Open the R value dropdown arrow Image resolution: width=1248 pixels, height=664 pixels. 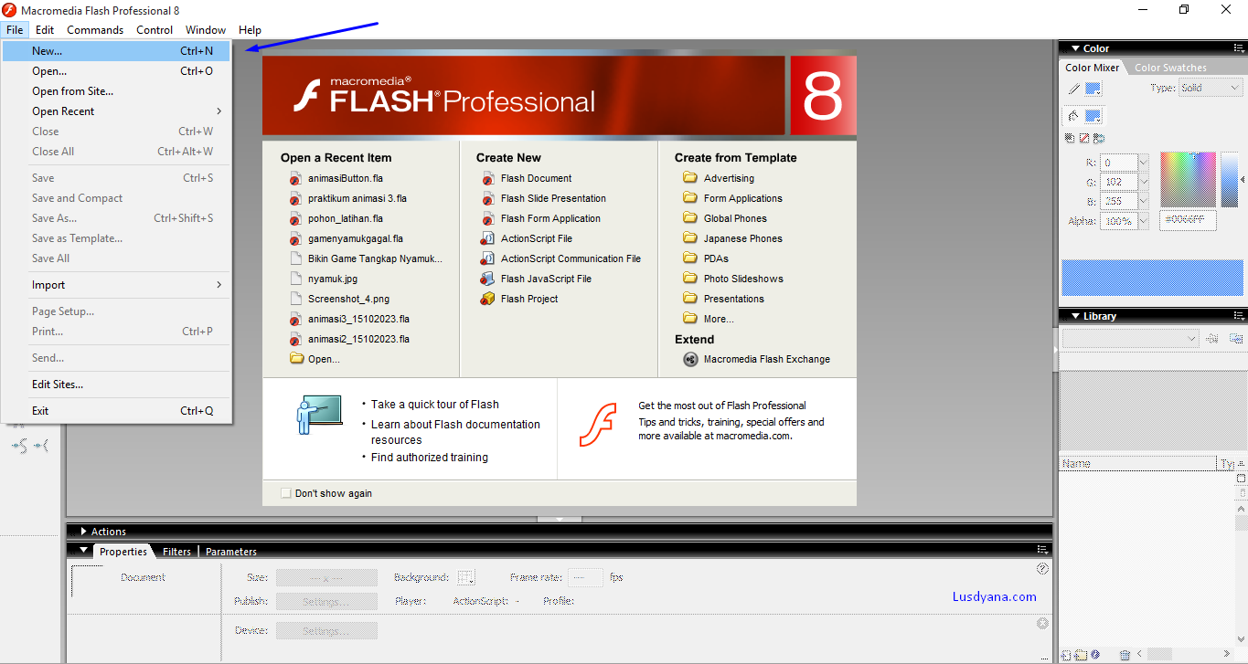1144,163
